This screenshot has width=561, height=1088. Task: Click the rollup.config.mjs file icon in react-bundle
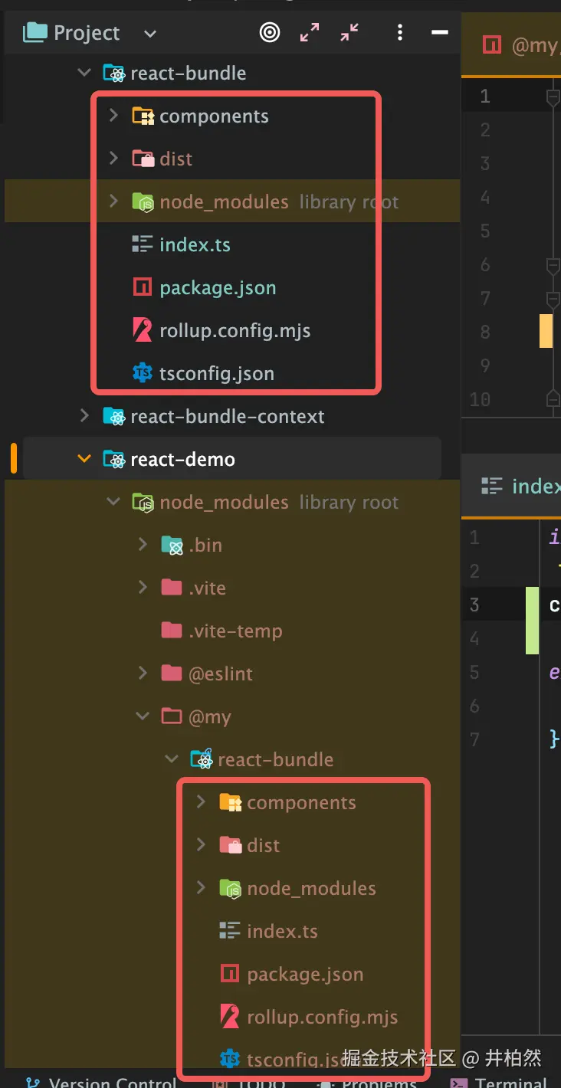[x=143, y=330]
